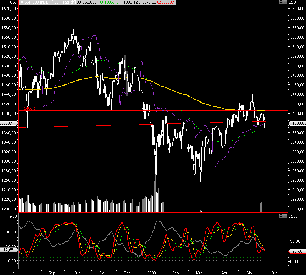Click the Feb label on time axis
Viewport: 306px width, 275px height.
click(x=176, y=273)
